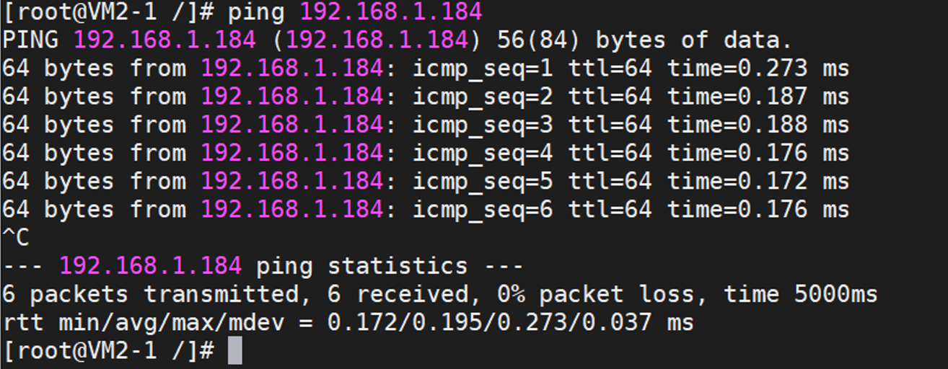Image resolution: width=948 pixels, height=369 pixels.
Task: Click the magenta IP in ping statistics header
Action: (150, 266)
